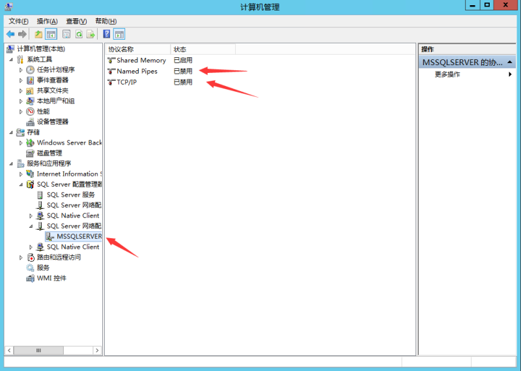Click the 事件查看器 icon
The image size is (521, 371).
pyautogui.click(x=30, y=80)
